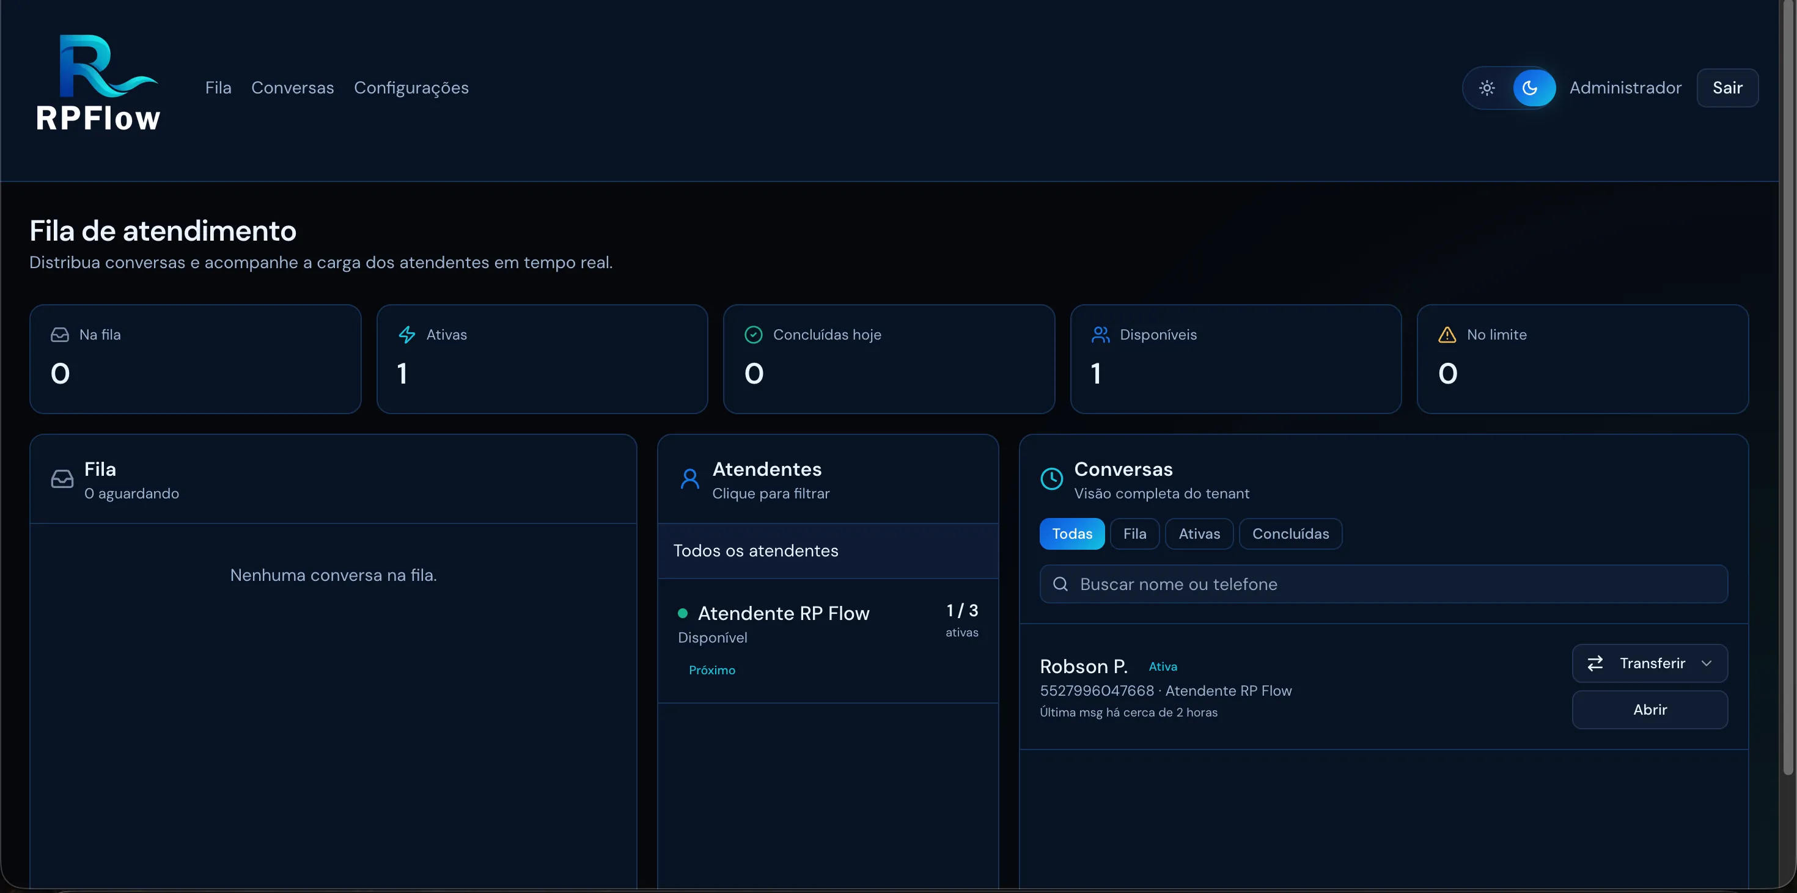Click the Robson P. conversation name
This screenshot has width=1797, height=893.
pos(1083,666)
